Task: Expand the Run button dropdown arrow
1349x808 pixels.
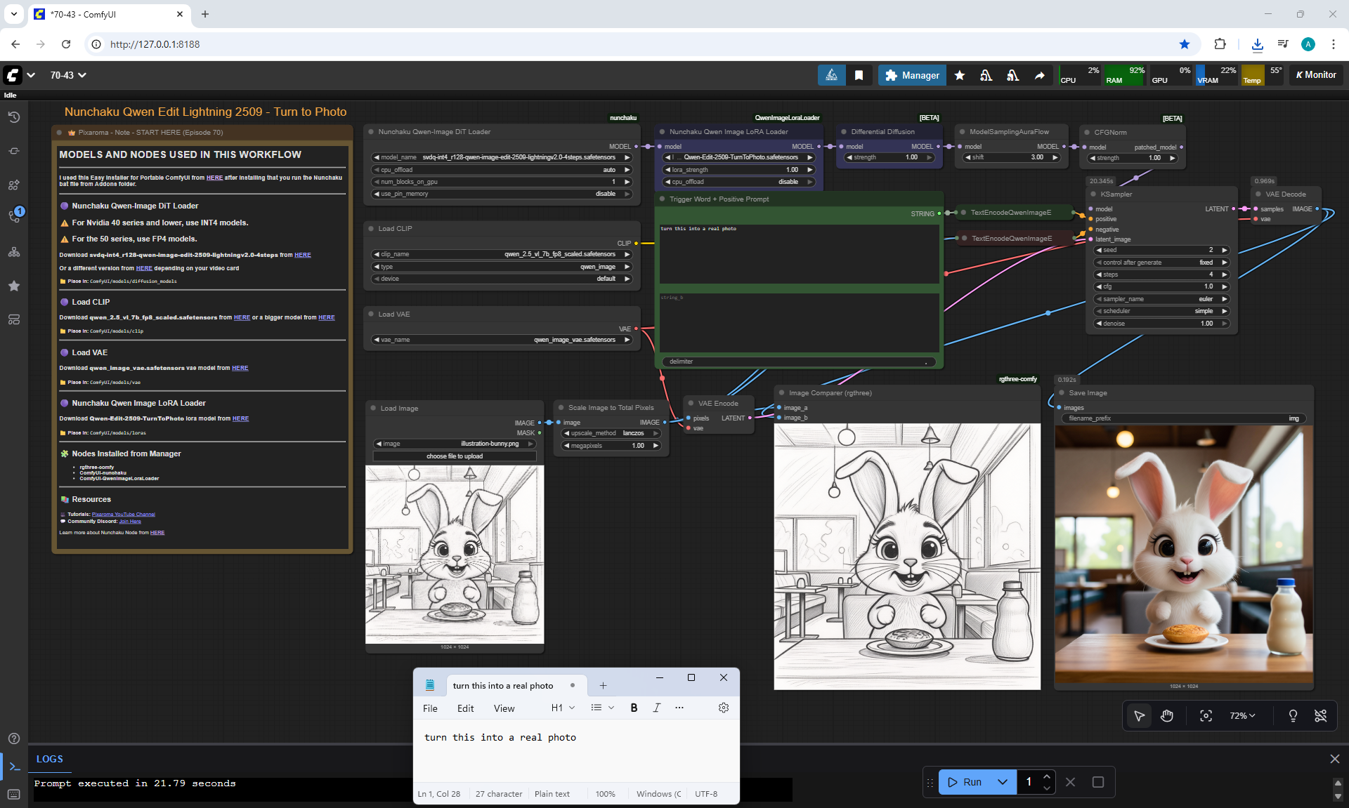Action: click(x=1003, y=782)
